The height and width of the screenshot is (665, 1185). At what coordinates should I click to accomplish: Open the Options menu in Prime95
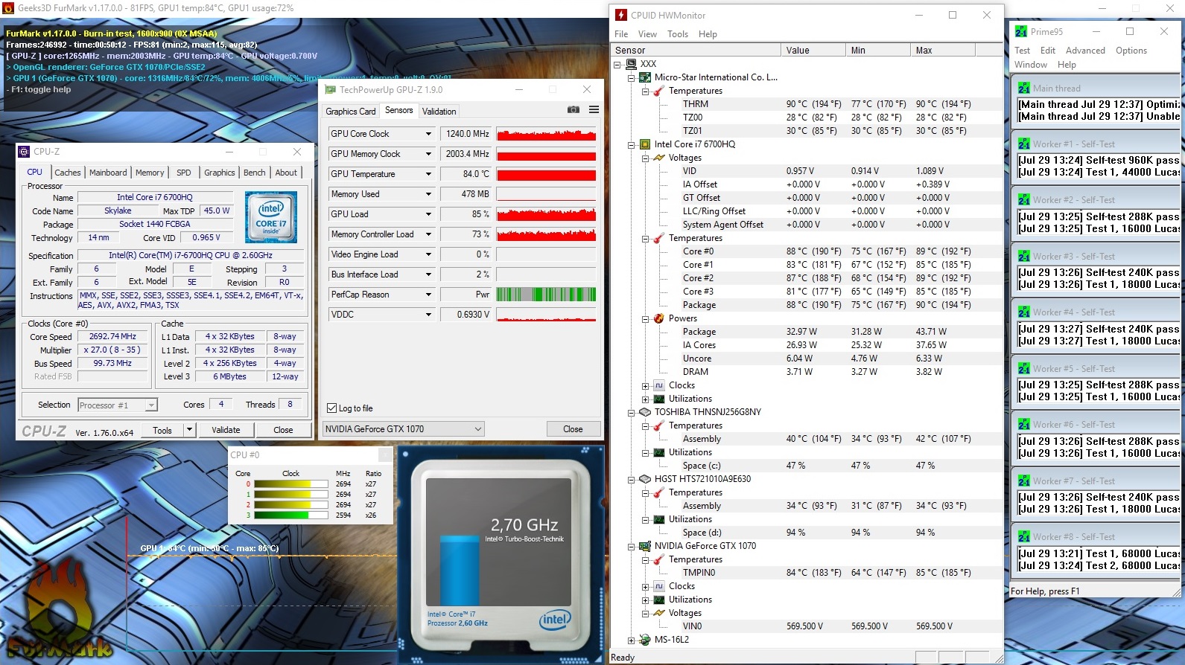coord(1131,51)
